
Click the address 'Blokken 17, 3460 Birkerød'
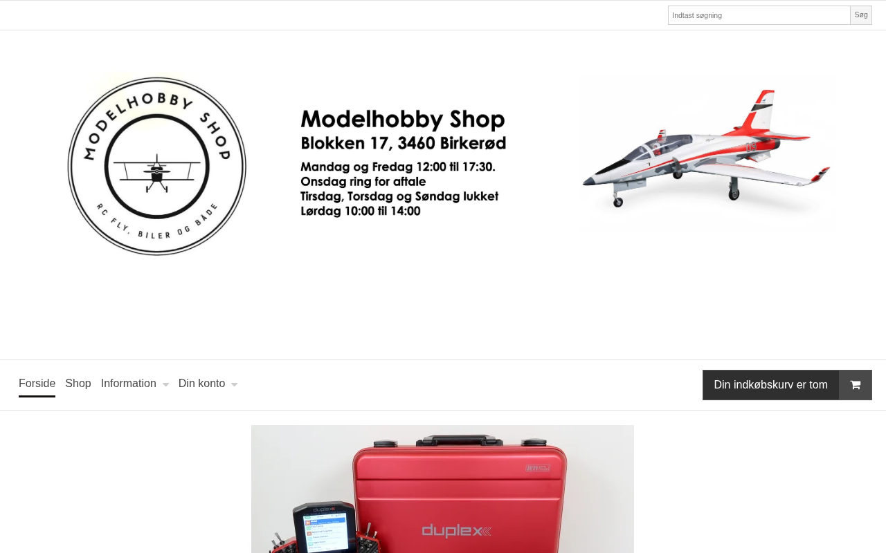click(x=404, y=143)
